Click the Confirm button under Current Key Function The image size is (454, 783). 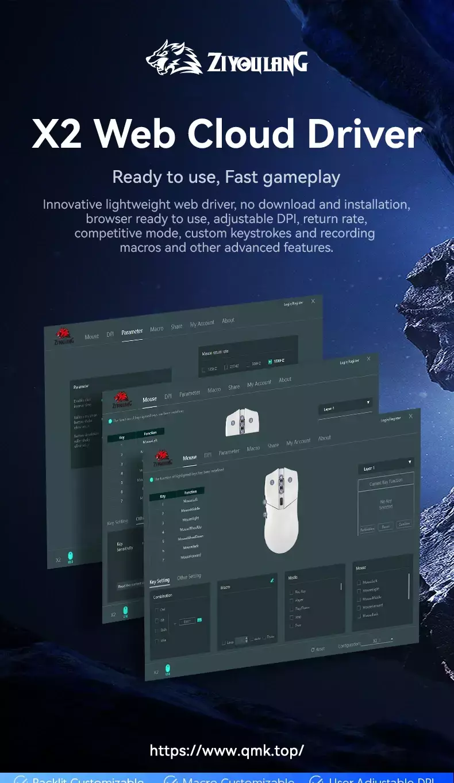(404, 524)
